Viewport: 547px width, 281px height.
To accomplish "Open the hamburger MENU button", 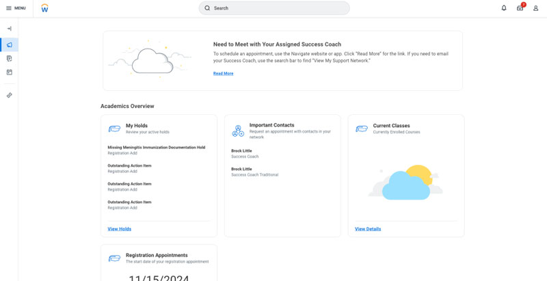I will click(x=16, y=8).
